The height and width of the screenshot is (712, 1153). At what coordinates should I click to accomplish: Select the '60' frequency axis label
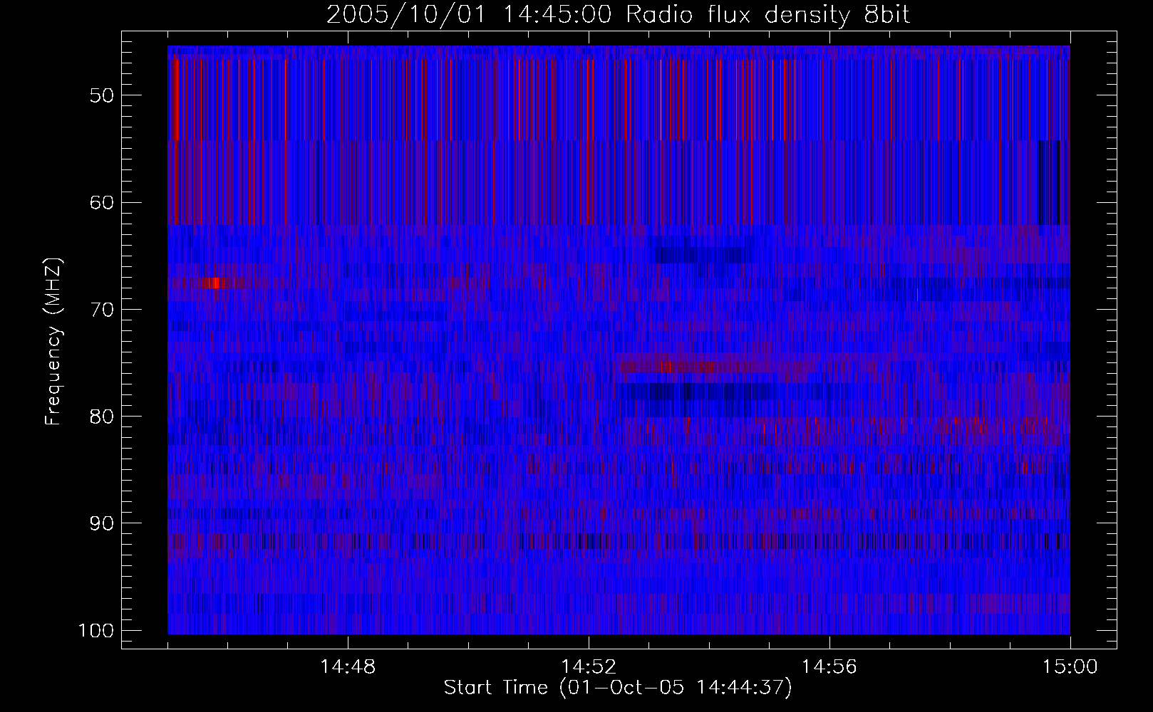pos(102,202)
